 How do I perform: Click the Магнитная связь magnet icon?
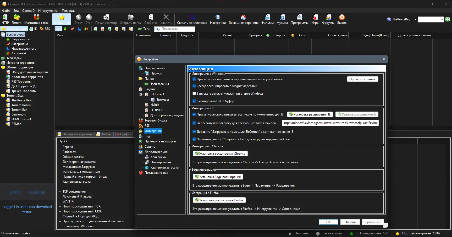[x=36, y=19]
